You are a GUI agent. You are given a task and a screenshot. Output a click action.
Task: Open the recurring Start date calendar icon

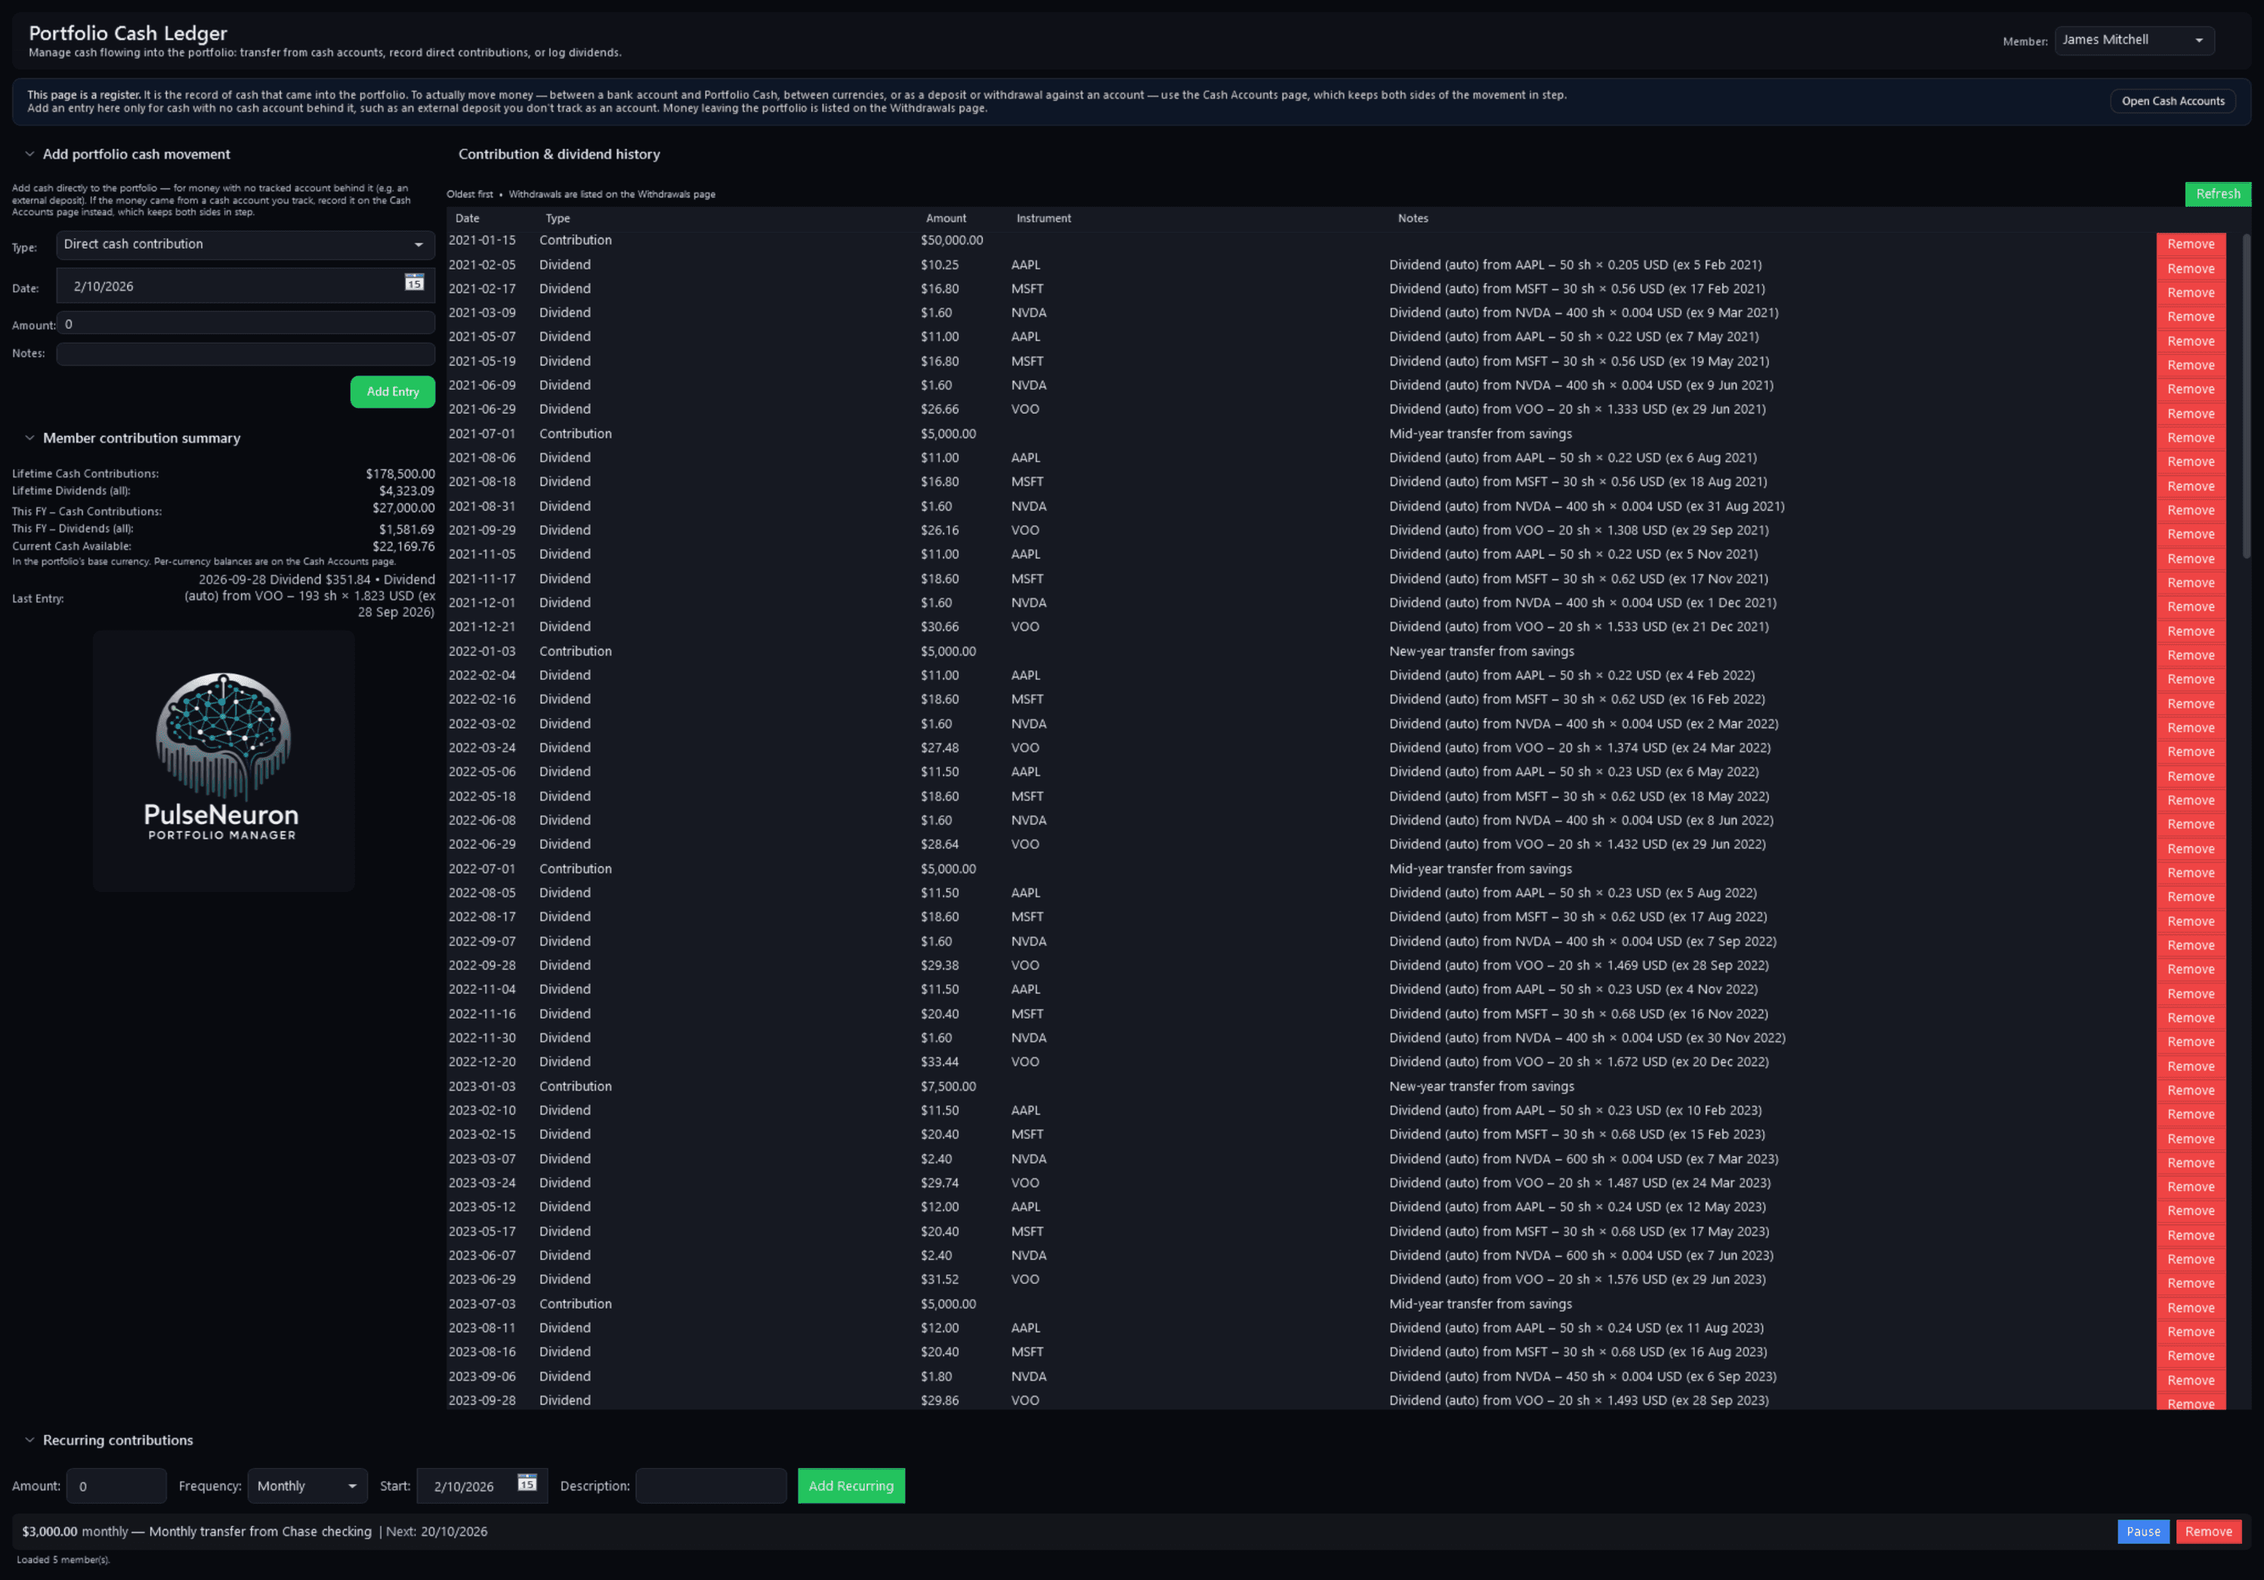click(527, 1483)
